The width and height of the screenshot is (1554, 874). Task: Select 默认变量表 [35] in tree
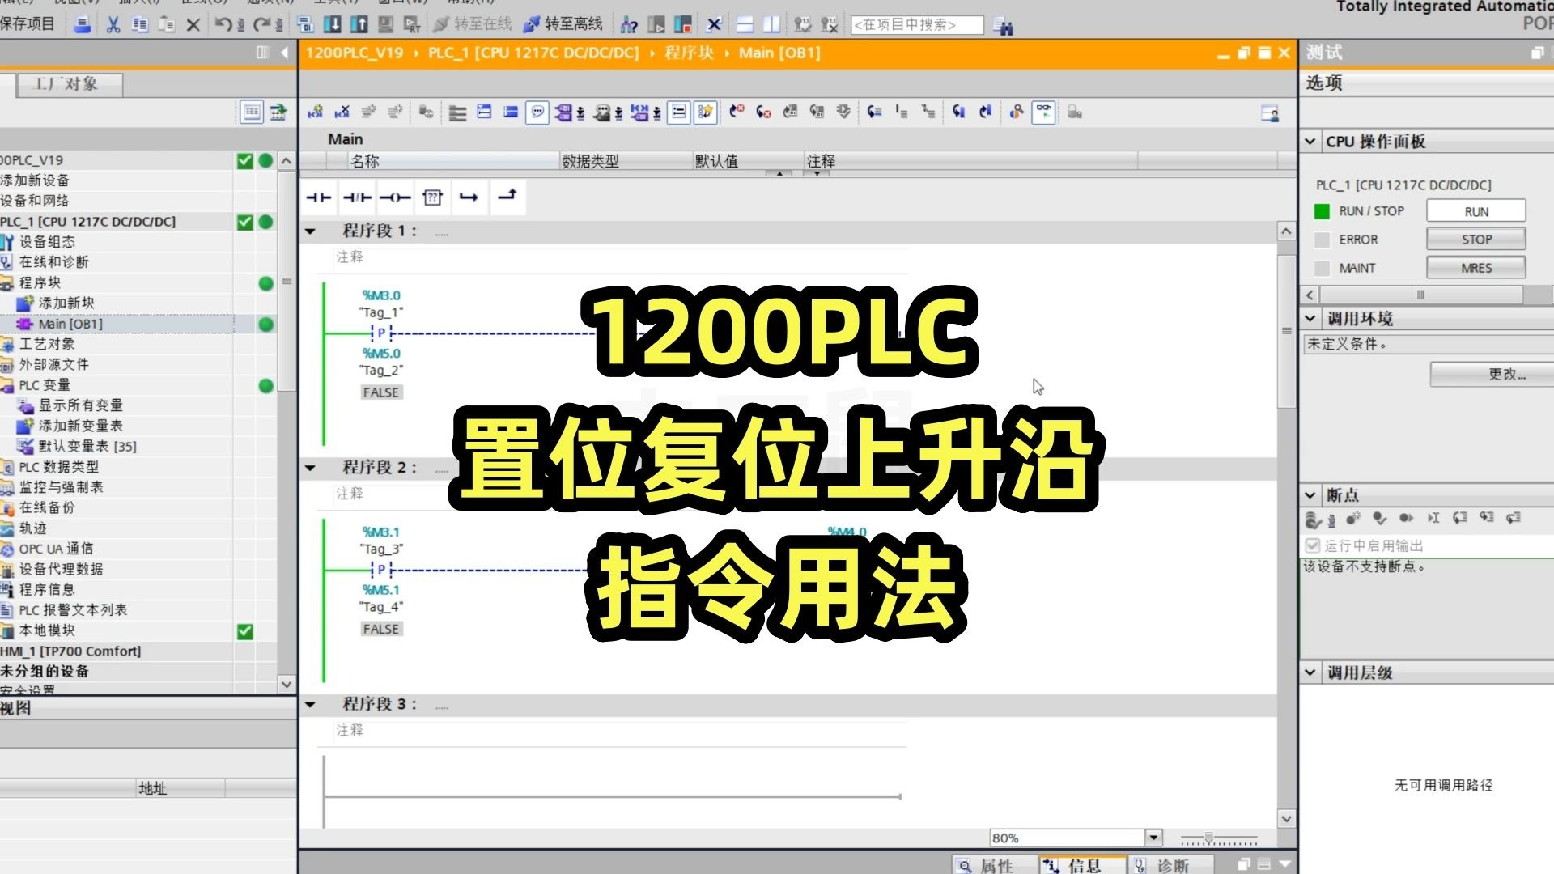pyautogui.click(x=87, y=447)
